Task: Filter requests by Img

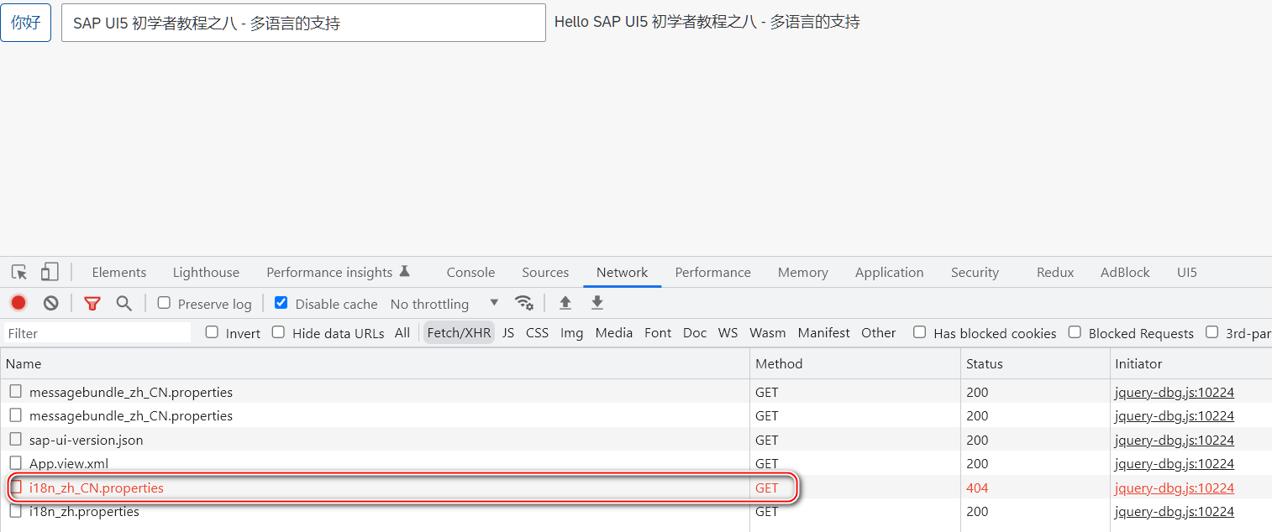Action: (571, 332)
